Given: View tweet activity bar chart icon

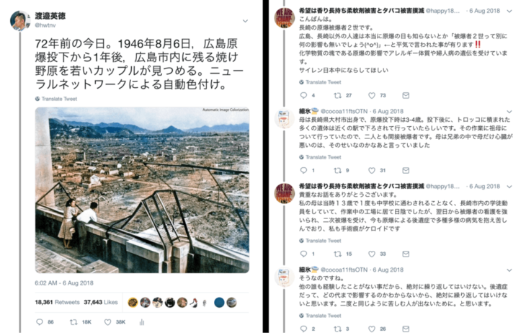Looking at the screenshot, I should tap(141, 322).
